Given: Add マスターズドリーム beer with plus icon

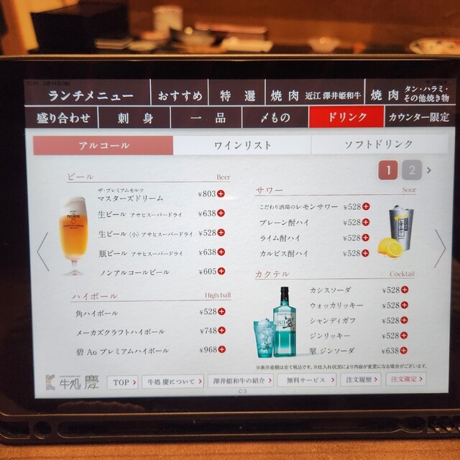Looking at the screenshot, I should pos(221,194).
